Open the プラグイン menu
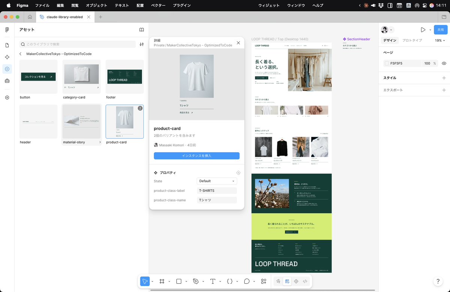Image resolution: width=450 pixels, height=292 pixels. pyautogui.click(x=182, y=6)
